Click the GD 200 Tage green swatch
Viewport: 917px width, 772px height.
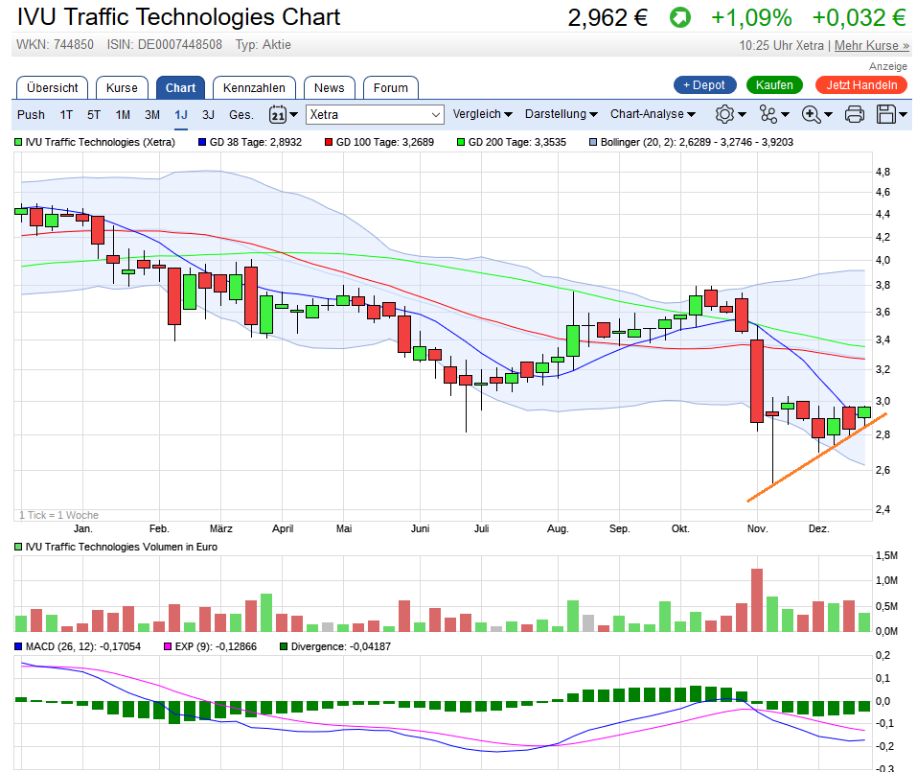[461, 142]
